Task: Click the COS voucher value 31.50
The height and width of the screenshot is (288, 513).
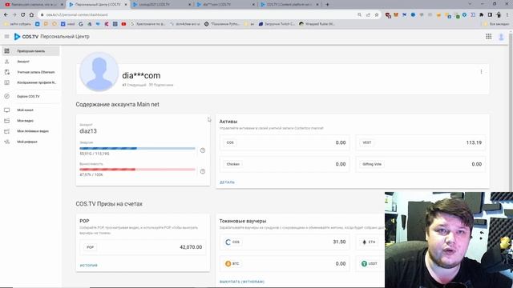Action: (x=339, y=242)
